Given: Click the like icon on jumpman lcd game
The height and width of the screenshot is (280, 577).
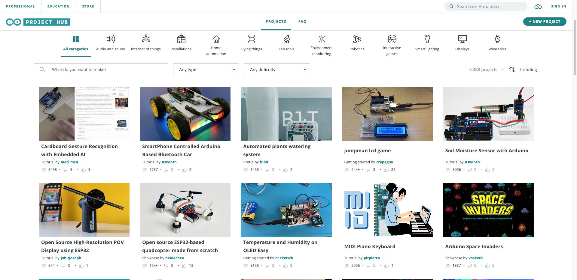Looking at the screenshot, I should [386, 170].
